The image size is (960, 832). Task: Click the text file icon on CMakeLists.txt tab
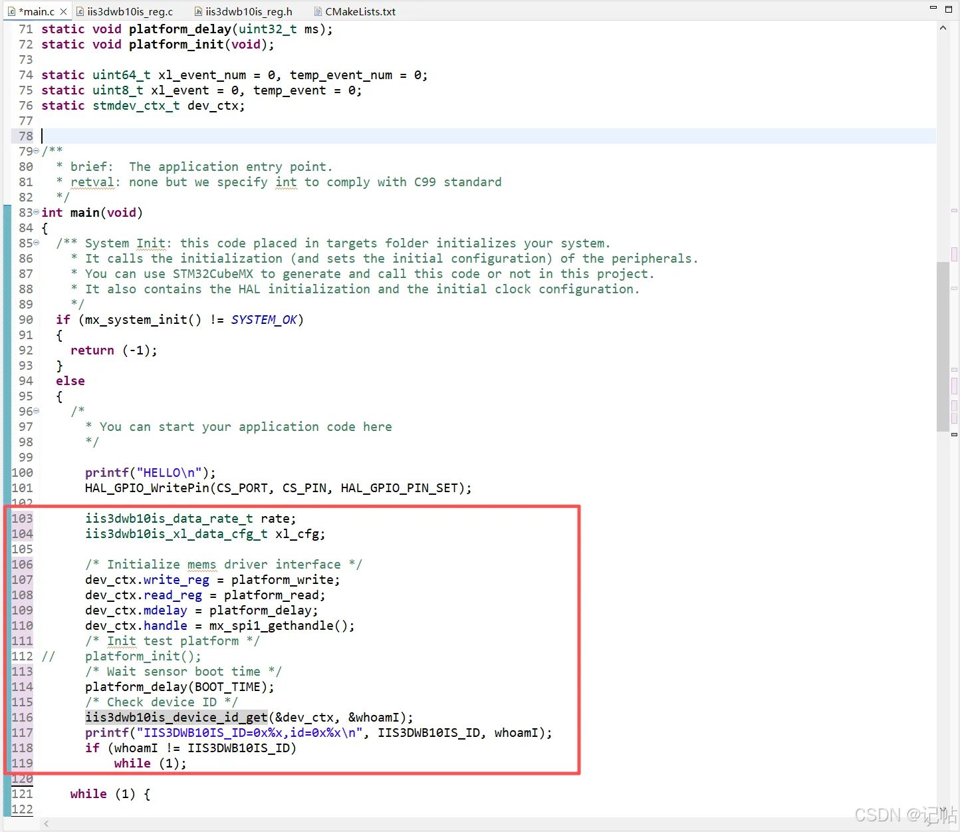318,11
